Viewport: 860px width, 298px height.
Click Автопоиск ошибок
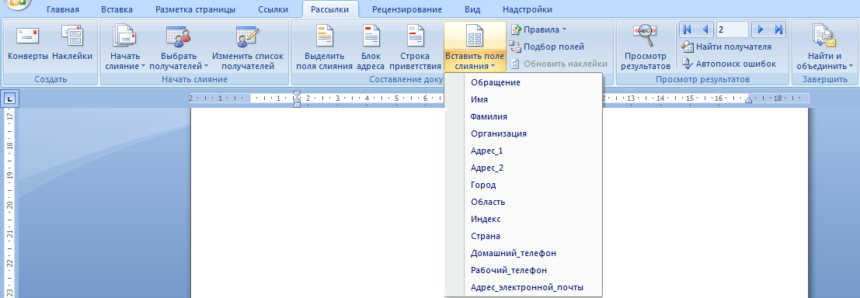pyautogui.click(x=729, y=64)
